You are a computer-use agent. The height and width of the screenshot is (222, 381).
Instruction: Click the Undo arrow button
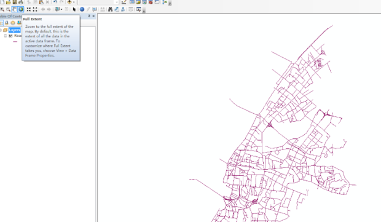pyautogui.click(x=55, y=2)
